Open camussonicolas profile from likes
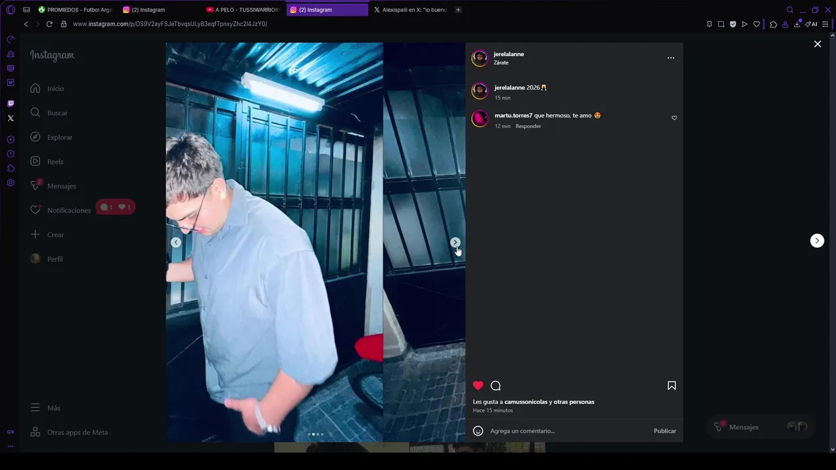The height and width of the screenshot is (470, 836). 526,402
